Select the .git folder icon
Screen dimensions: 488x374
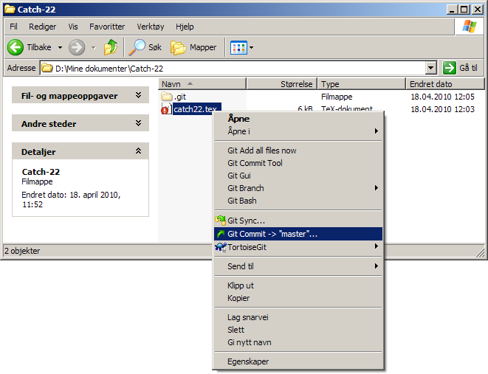pyautogui.click(x=167, y=97)
